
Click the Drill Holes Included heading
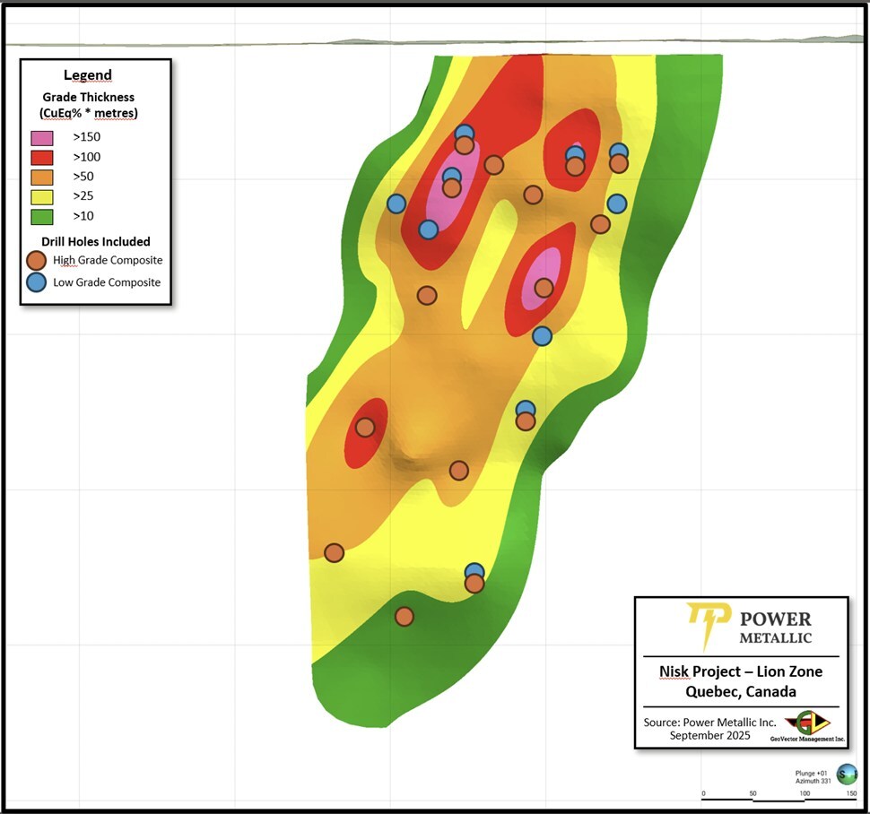pos(95,241)
